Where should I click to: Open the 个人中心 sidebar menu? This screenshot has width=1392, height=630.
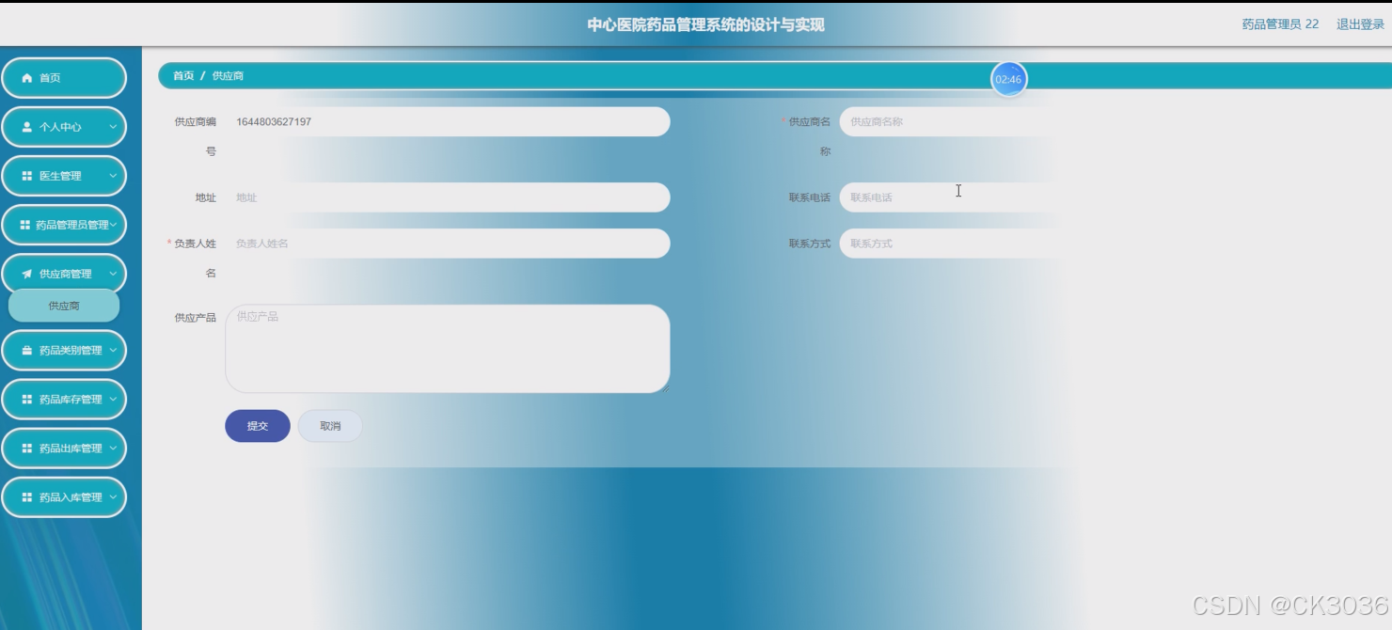tap(64, 127)
